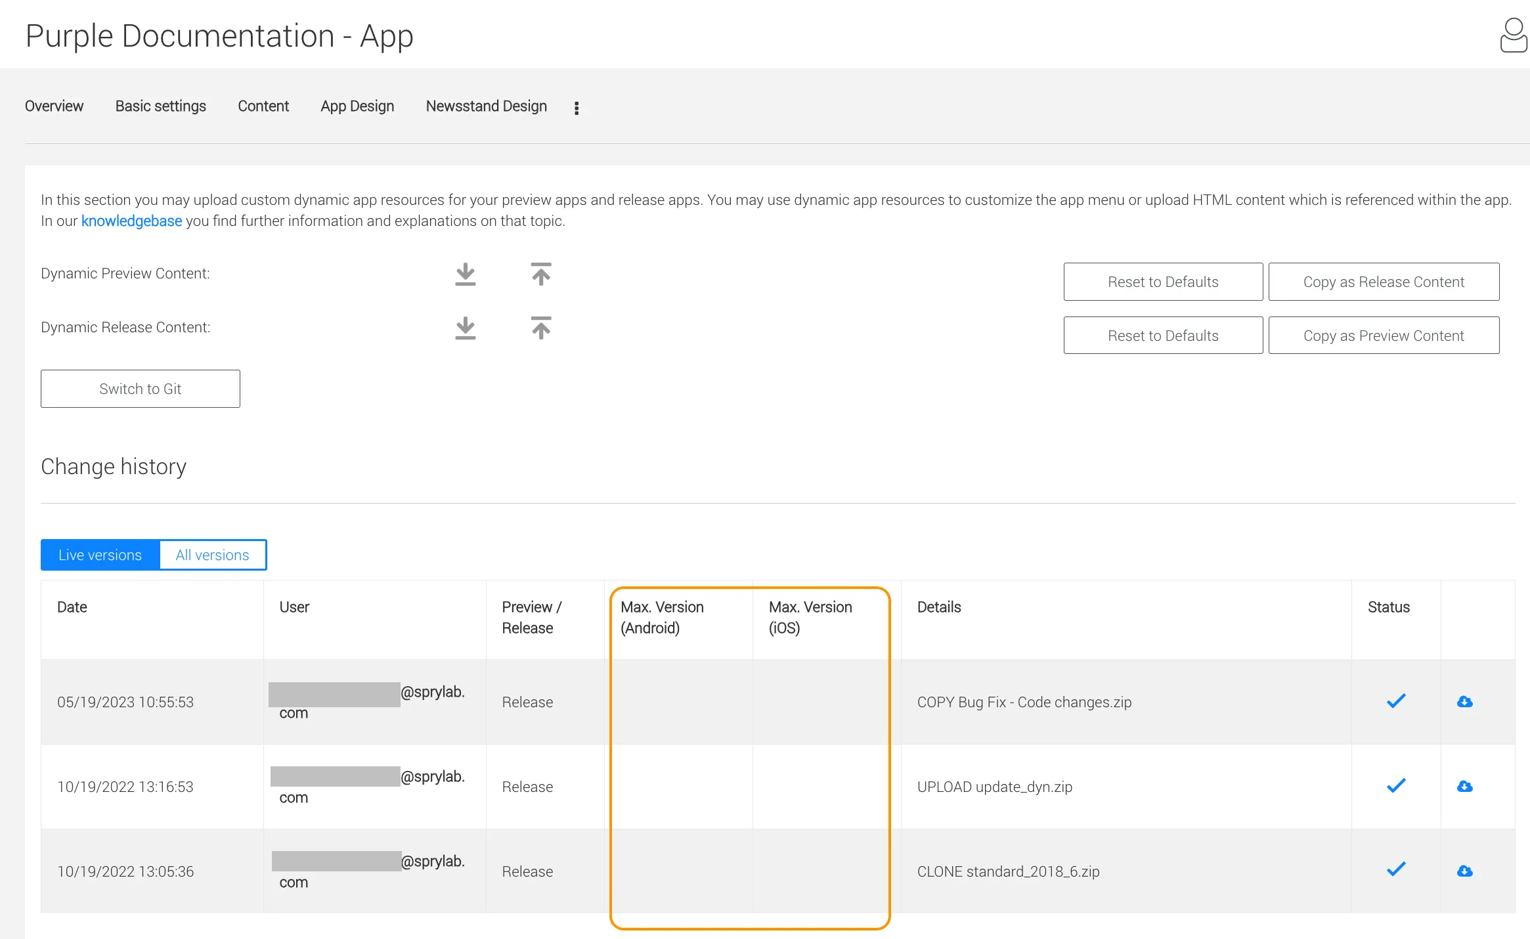This screenshot has height=939, width=1530.
Task: Upload Dynamic Release Content
Action: (x=541, y=328)
